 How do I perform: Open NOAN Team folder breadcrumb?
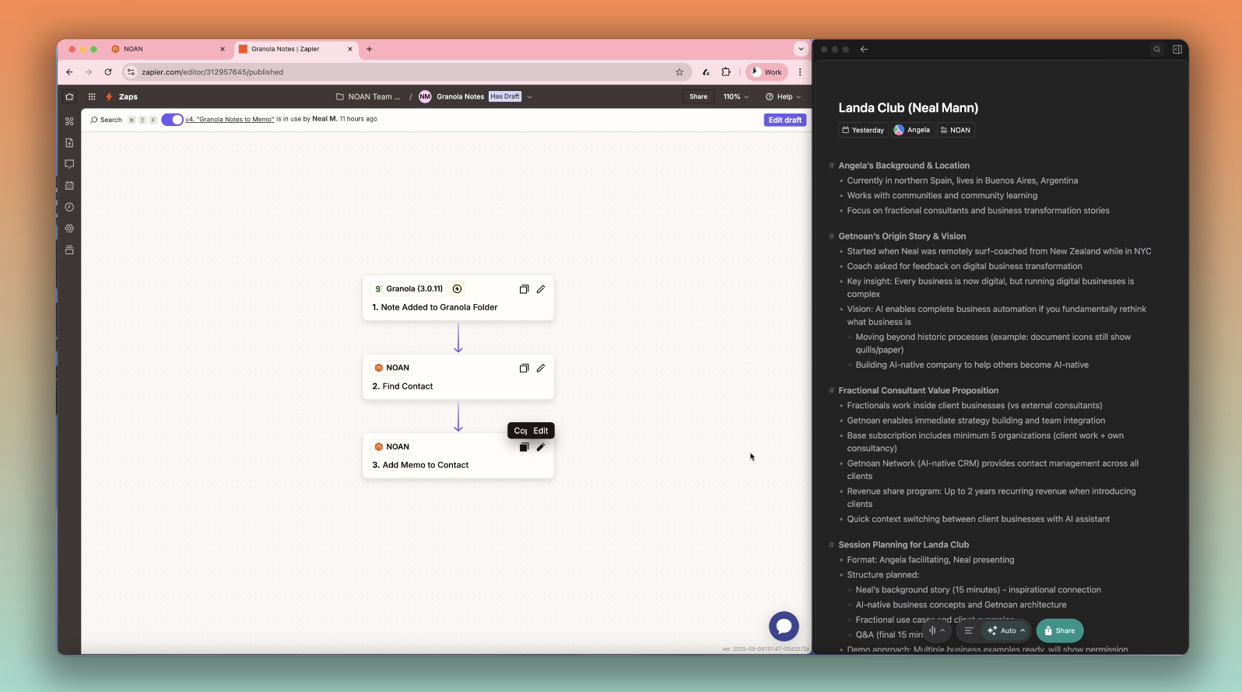point(369,97)
